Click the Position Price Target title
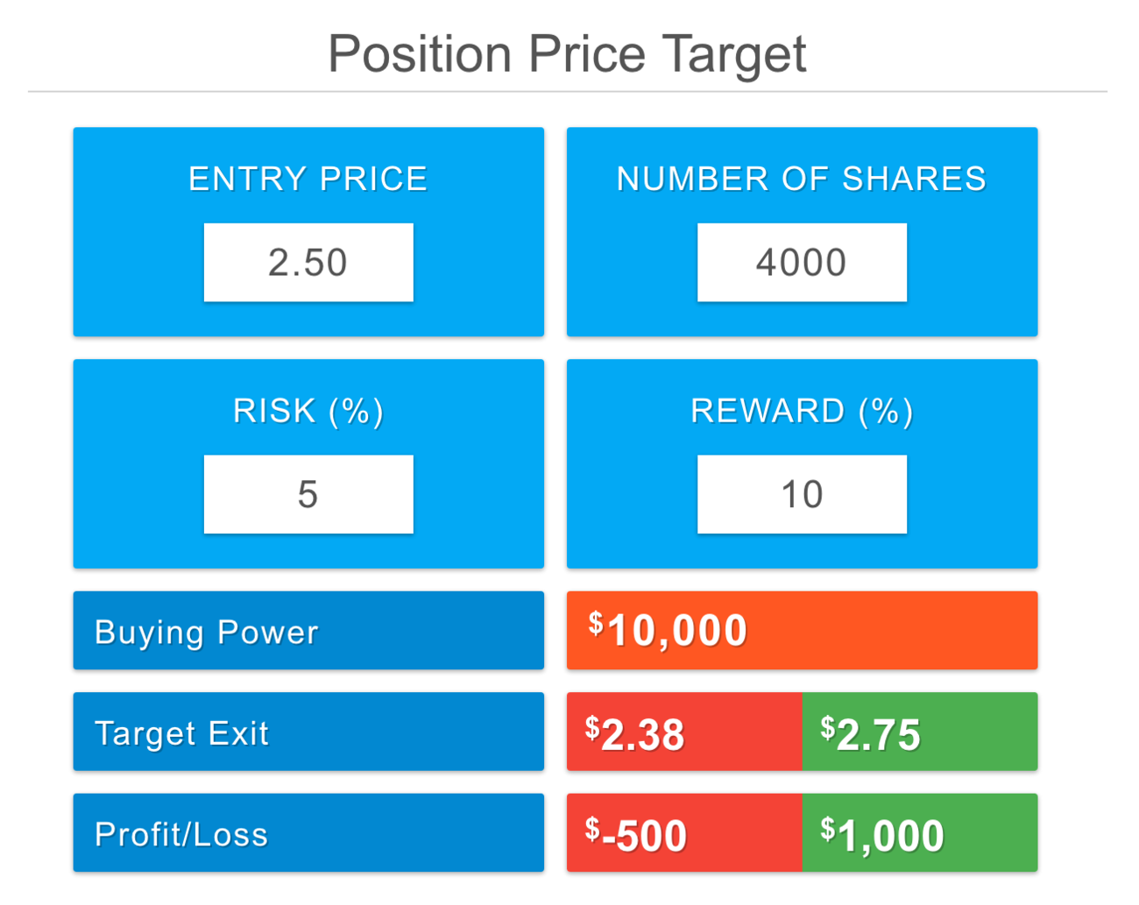1139x905 pixels. click(x=569, y=54)
